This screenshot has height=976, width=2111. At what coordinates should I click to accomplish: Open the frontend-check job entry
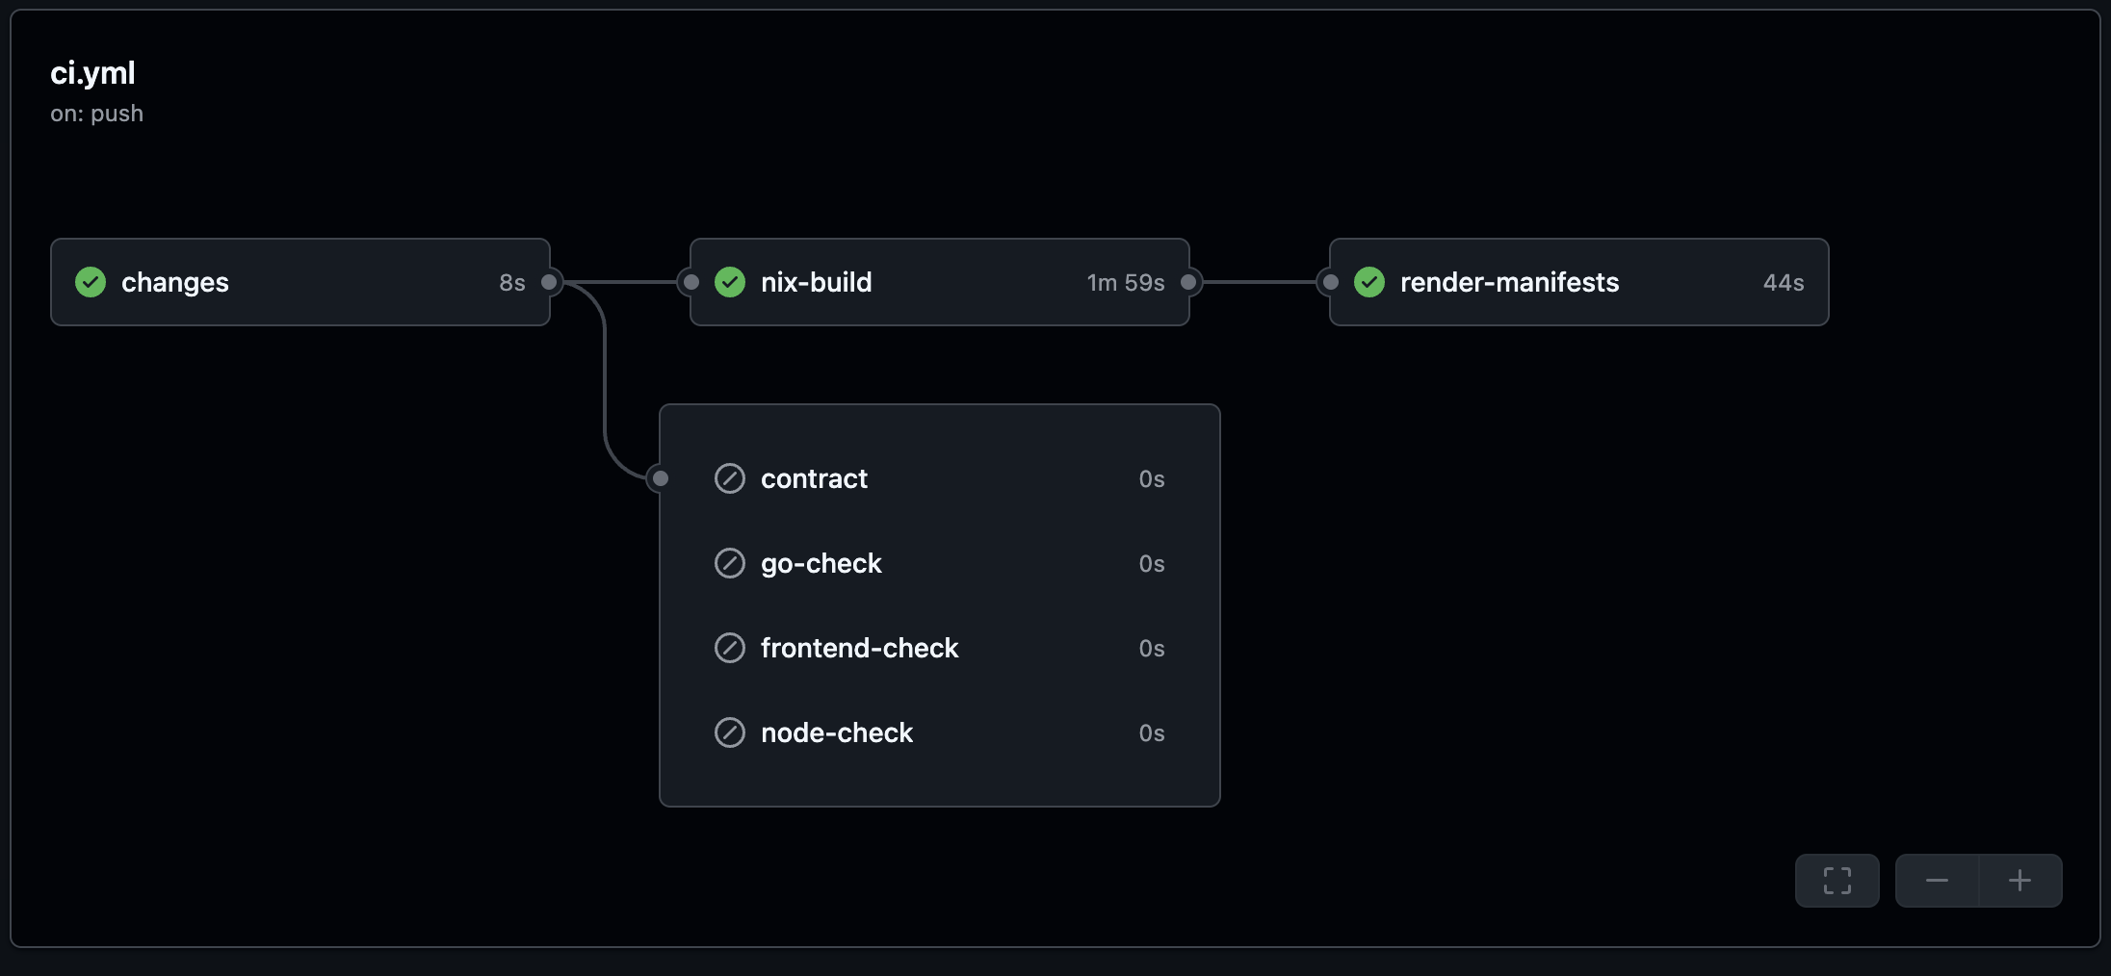[x=859, y=648]
